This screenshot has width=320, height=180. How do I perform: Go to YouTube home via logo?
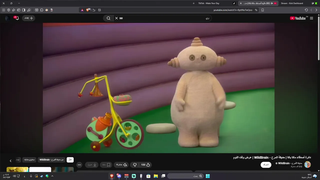[298, 18]
